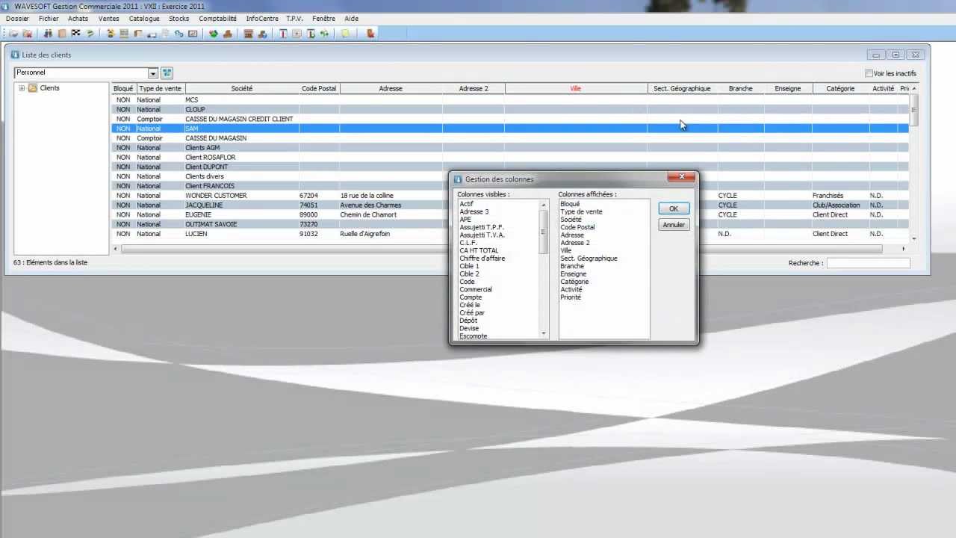Click the Clients folder icon in tree
Screen dimensions: 956x538
(33, 88)
